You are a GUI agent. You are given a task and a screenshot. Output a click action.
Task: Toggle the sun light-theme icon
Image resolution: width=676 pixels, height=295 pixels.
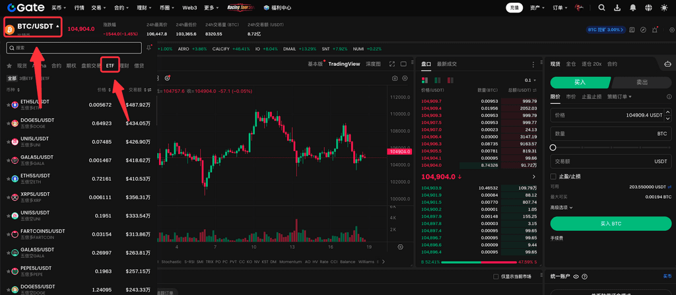pyautogui.click(x=663, y=8)
